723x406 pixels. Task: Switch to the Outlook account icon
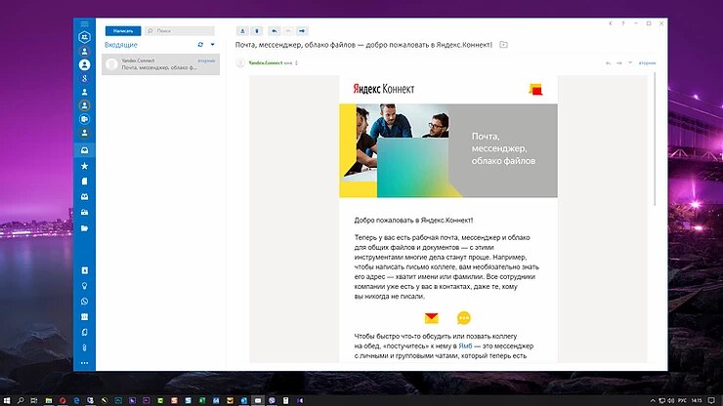[x=84, y=119]
